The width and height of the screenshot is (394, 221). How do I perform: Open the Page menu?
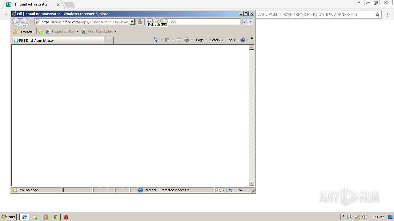tap(201, 40)
